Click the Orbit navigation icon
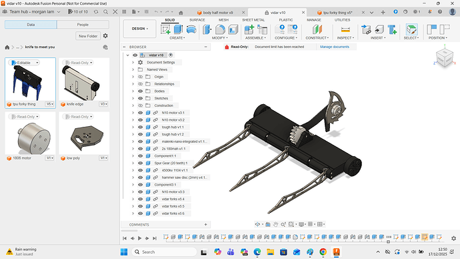Viewport: 460px width, 259px height. point(257,224)
